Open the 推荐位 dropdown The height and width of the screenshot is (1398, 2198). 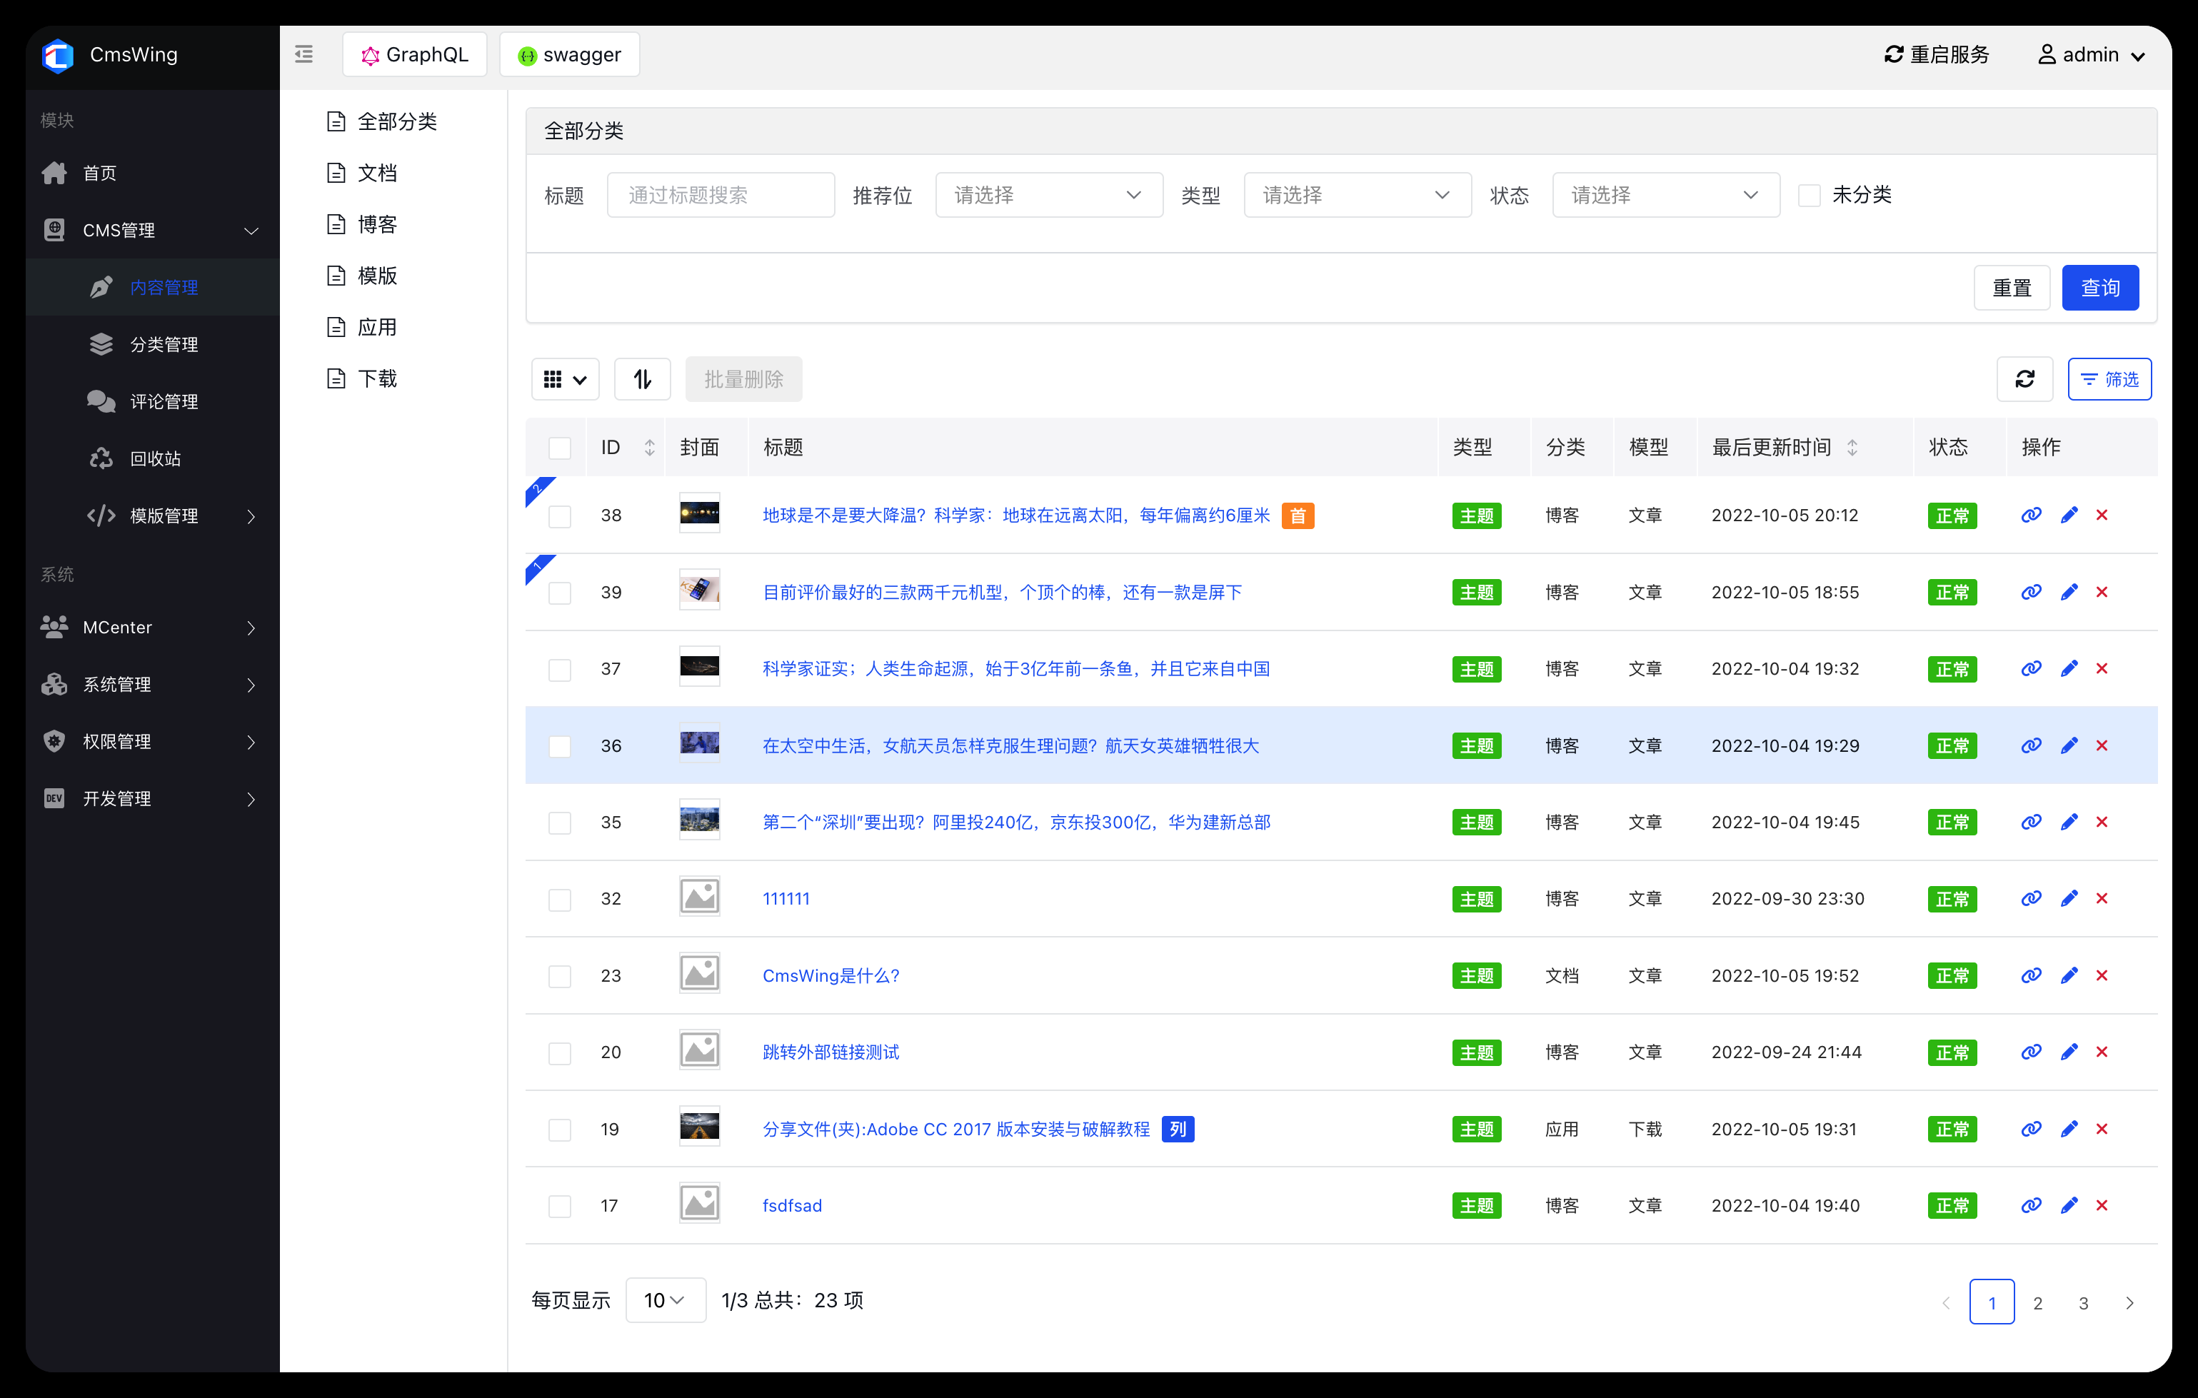(1049, 194)
